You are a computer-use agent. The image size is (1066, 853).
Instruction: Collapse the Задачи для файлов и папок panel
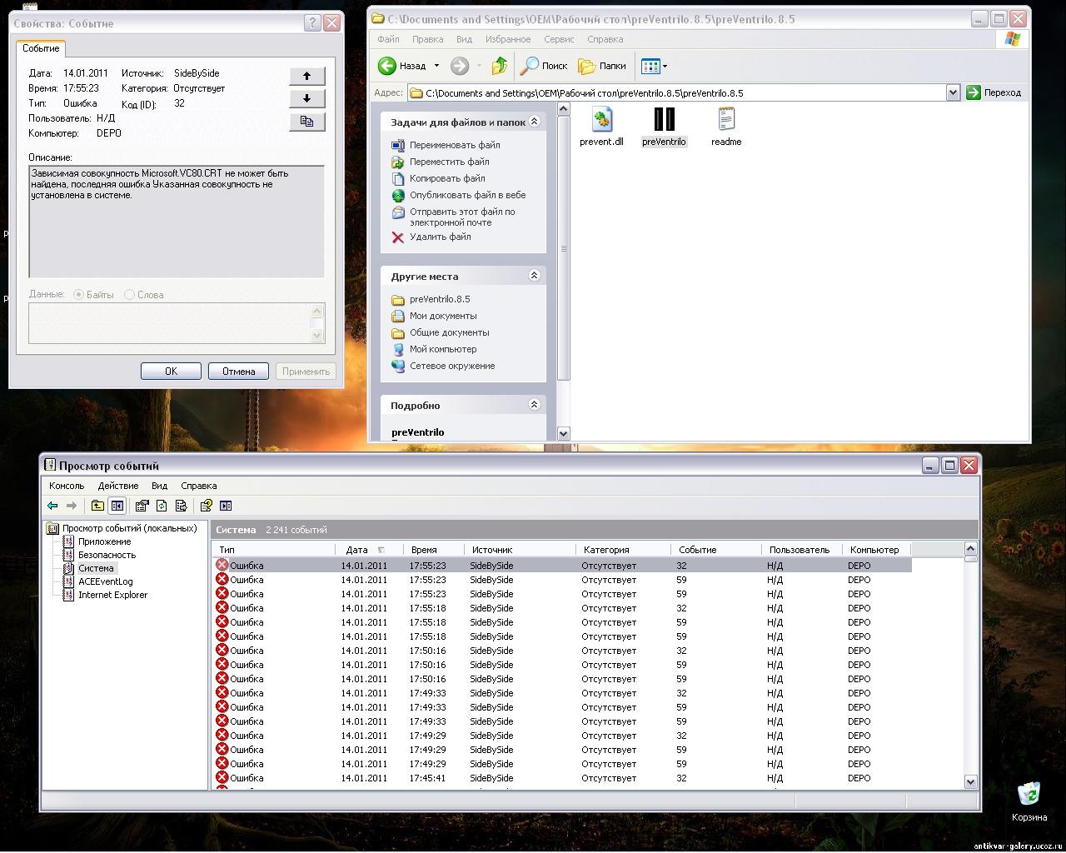[x=535, y=122]
